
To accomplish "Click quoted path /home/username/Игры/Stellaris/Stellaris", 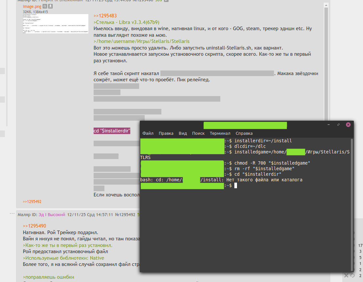I will tap(141, 41).
